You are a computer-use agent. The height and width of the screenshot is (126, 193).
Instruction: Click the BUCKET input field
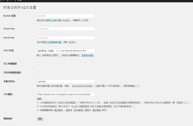[x=66, y=16]
